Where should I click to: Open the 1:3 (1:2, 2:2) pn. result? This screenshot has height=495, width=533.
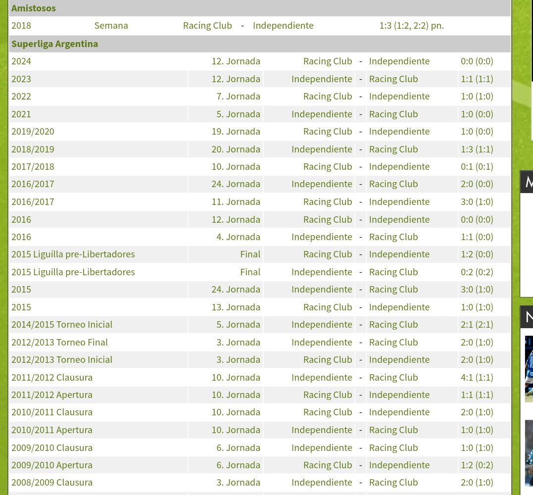click(x=412, y=26)
